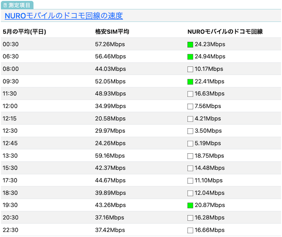This screenshot has width=282, height=237.
Task: Click the 34.99Mbps average value
Action: click(110, 106)
